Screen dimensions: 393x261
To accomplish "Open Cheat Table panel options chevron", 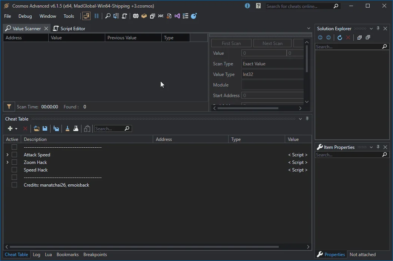I will click(300, 119).
